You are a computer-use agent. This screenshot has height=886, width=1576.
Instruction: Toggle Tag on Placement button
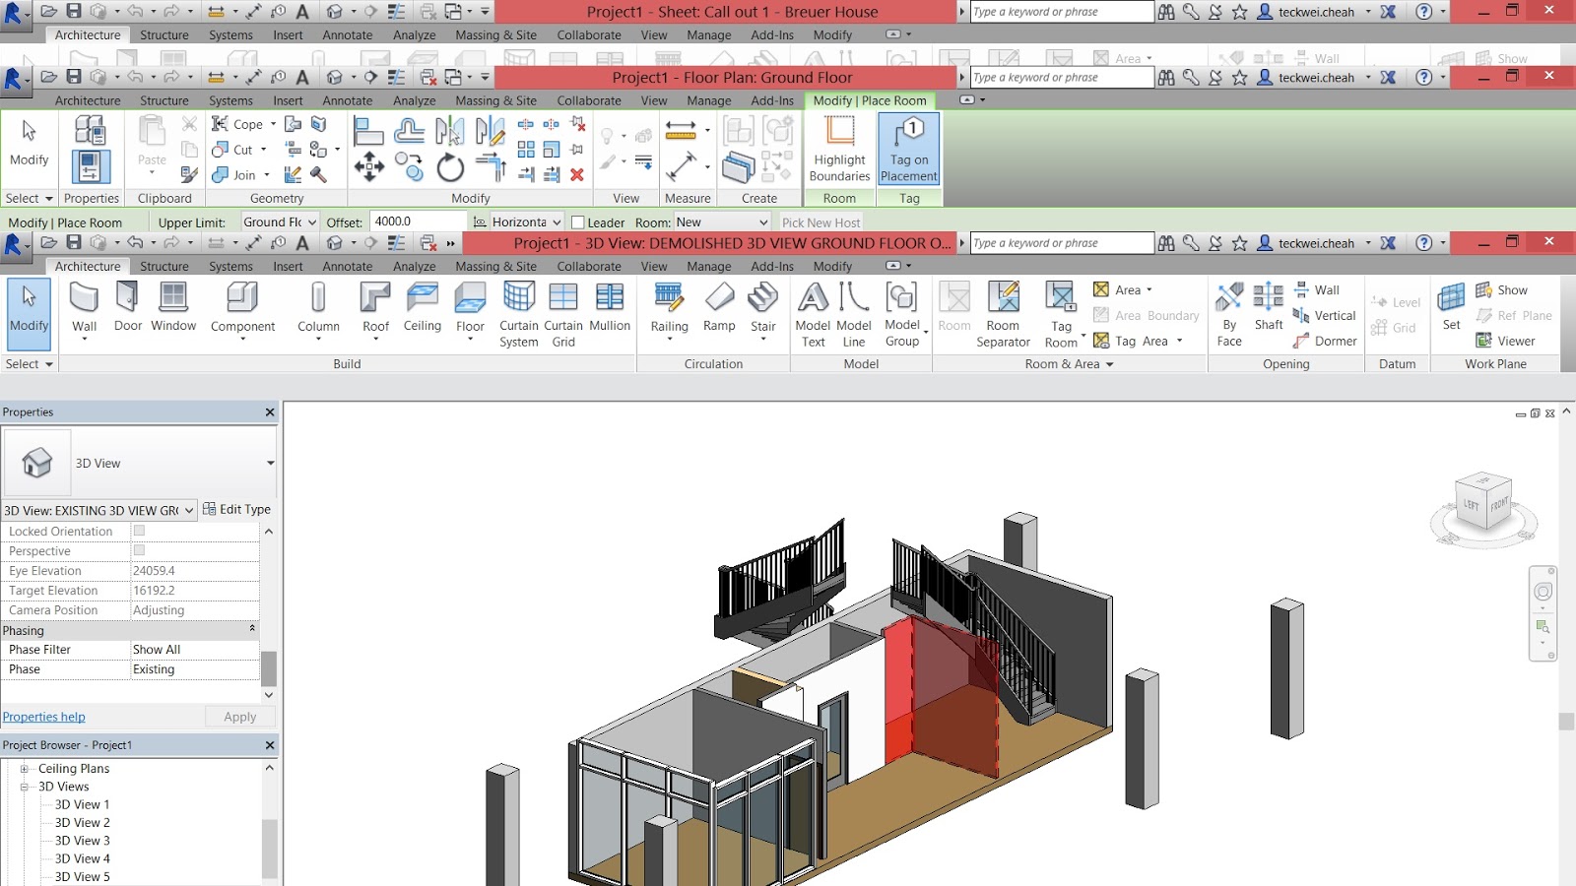coord(909,150)
